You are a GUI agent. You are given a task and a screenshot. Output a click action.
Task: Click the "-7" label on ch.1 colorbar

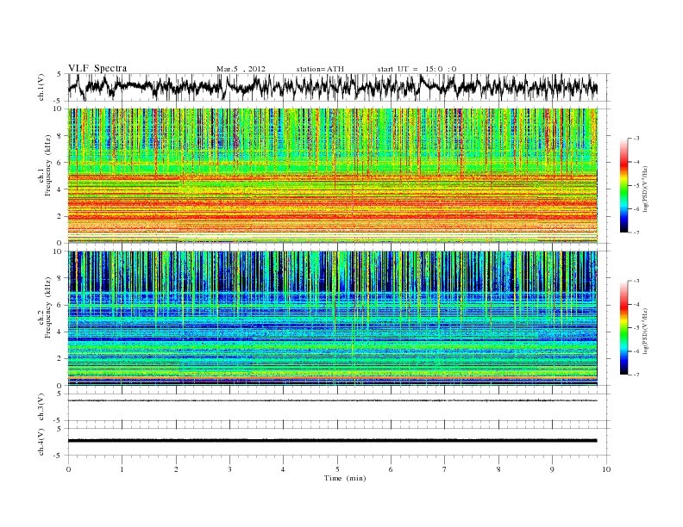pos(636,233)
